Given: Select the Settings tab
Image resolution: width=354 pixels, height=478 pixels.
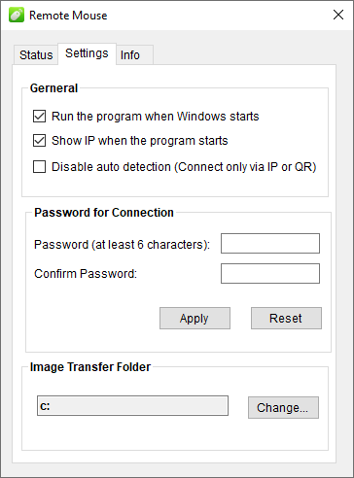Looking at the screenshot, I should (87, 53).
